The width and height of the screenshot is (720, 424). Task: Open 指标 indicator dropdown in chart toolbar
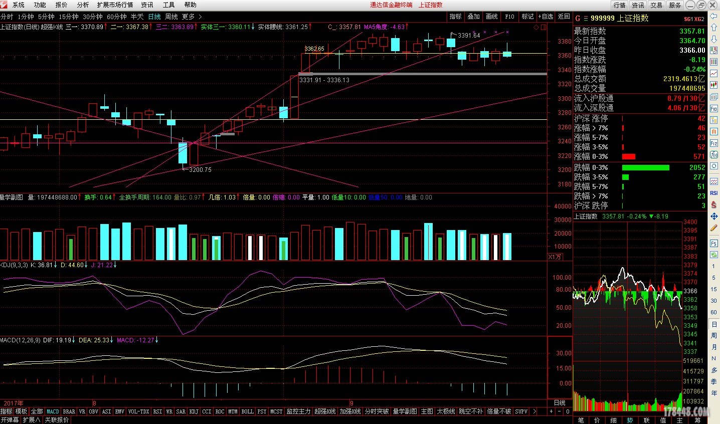[x=455, y=17]
